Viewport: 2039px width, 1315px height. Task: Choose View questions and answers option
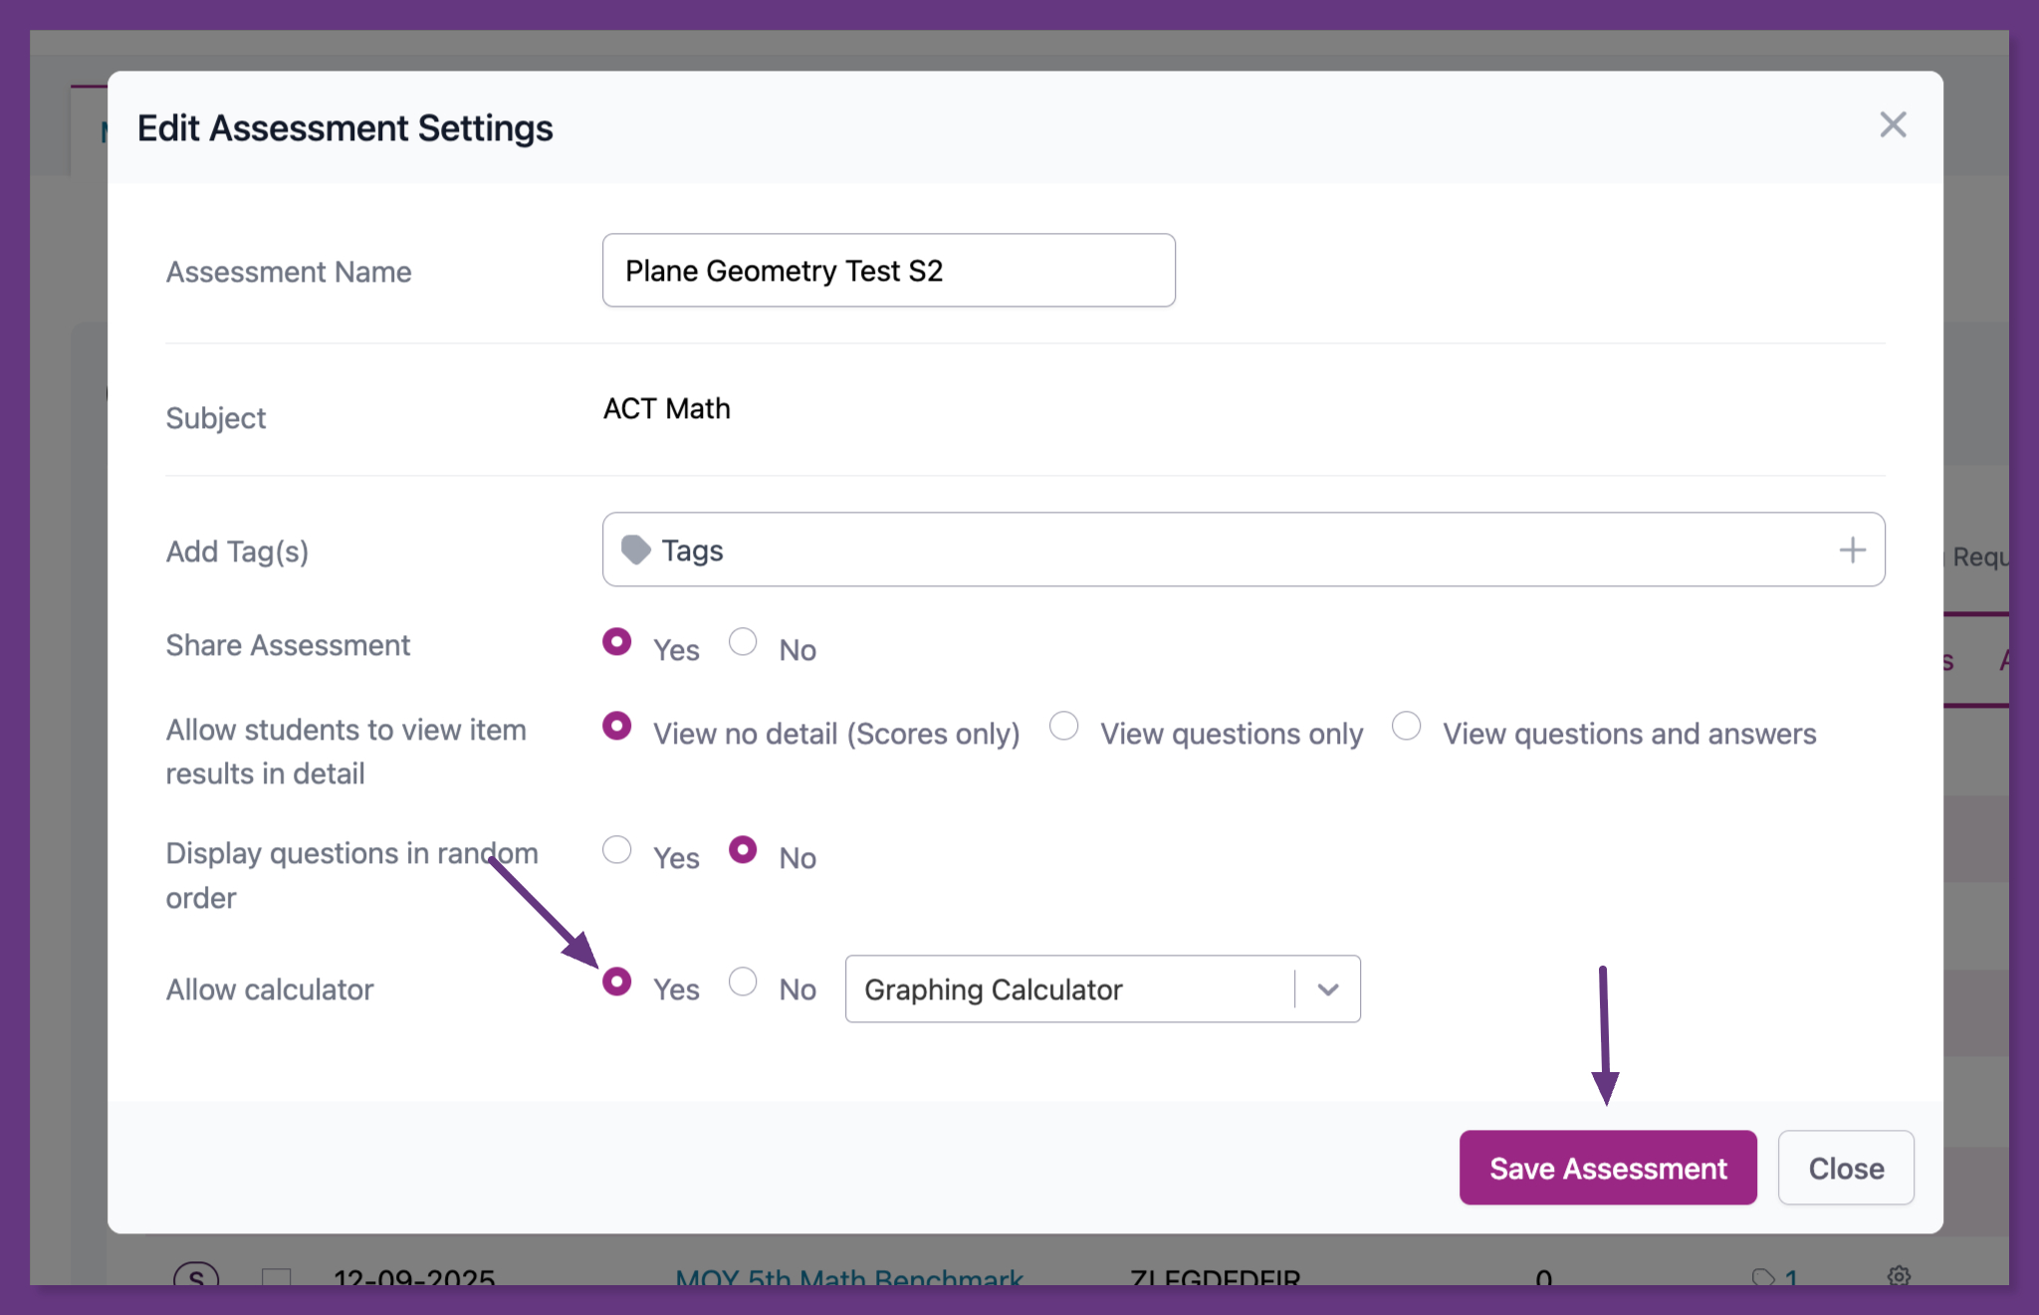point(1407,727)
